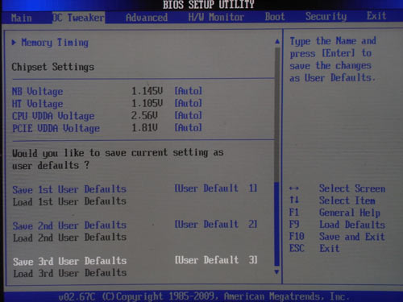
Task: Click the 1.145V NB voltage reading
Action: point(147,91)
